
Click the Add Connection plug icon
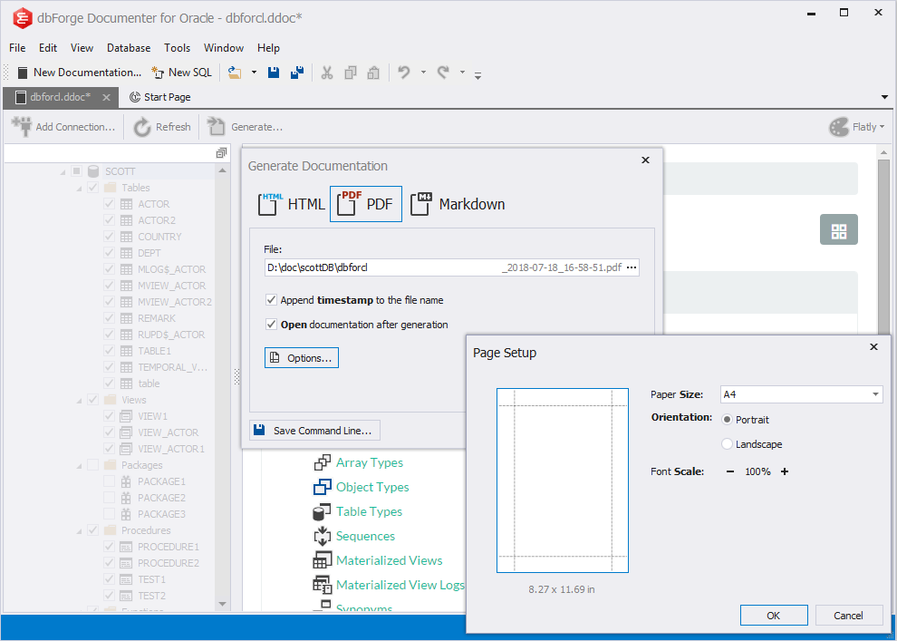pos(22,127)
